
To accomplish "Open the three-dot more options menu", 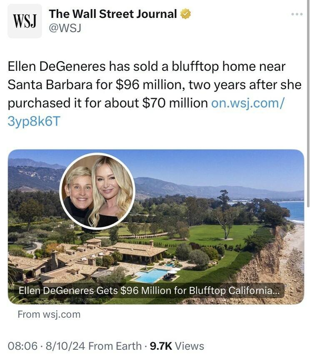I will click(297, 14).
